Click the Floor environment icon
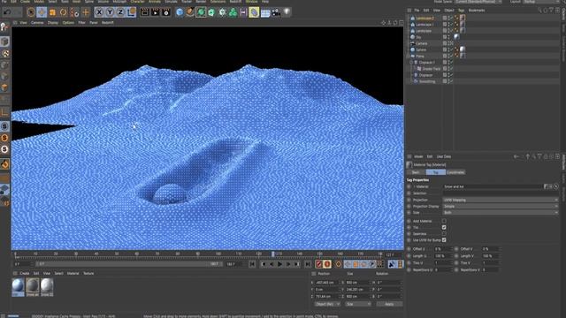This screenshot has width=566, height=318. pyautogui.click(x=265, y=12)
